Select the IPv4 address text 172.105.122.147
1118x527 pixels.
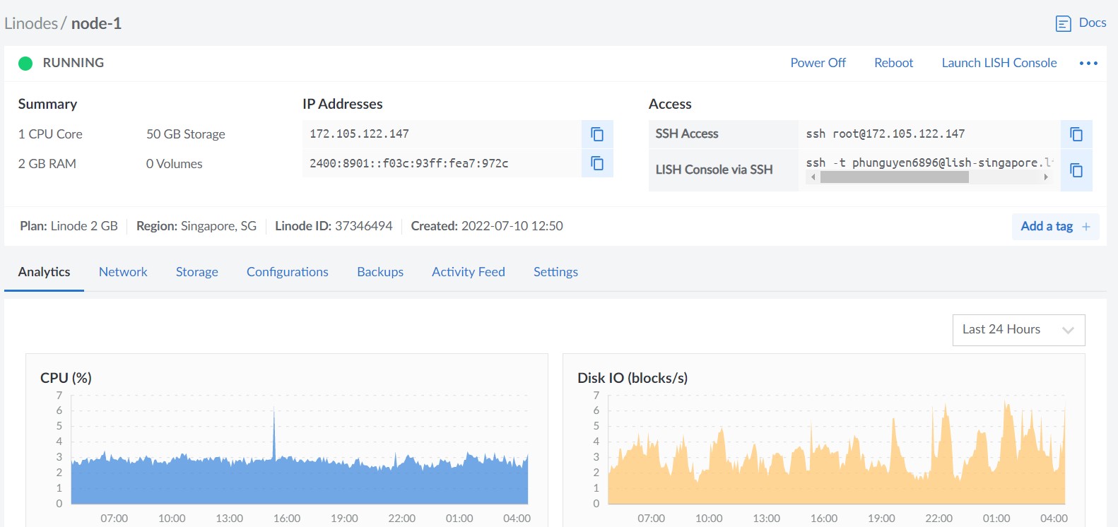click(x=359, y=134)
